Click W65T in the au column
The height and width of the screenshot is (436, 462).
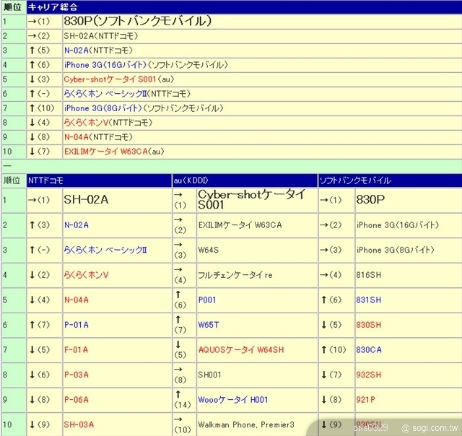pos(209,325)
